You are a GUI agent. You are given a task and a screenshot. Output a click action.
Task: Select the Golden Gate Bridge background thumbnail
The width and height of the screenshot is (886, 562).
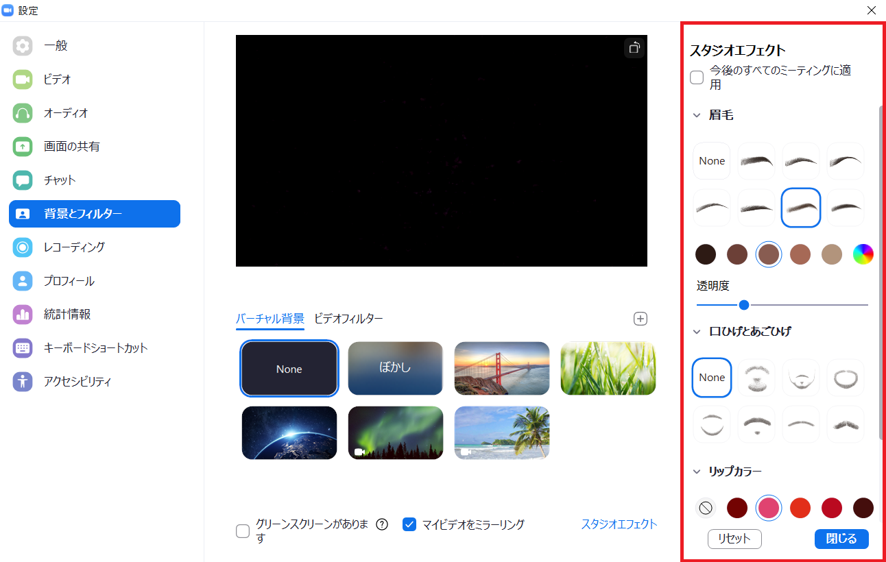pos(501,369)
